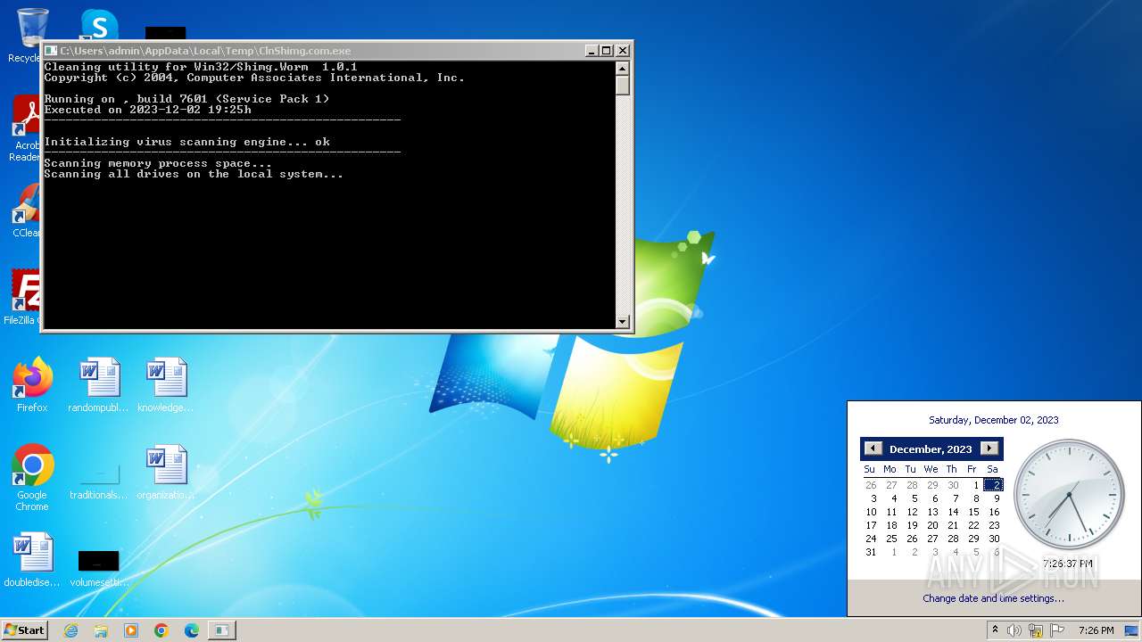1142x642 pixels.
Task: Click the analog clock face
Action: click(x=1069, y=495)
